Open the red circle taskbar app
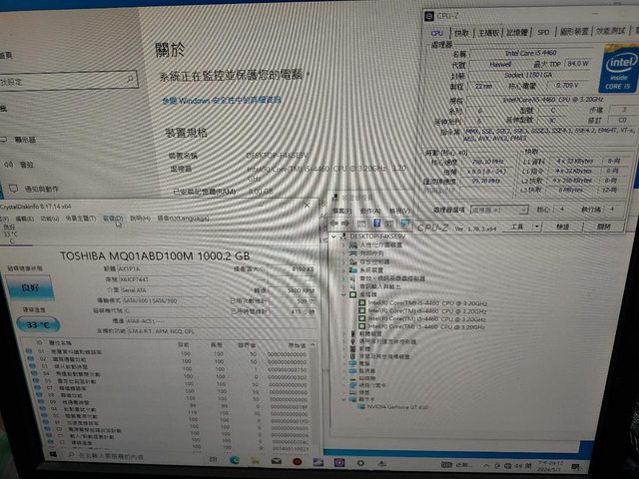 (298, 461)
